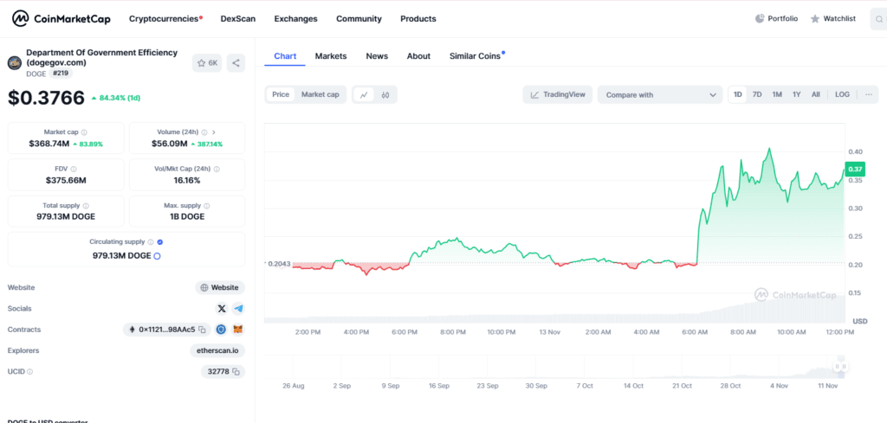Set chart range to 1Y
This screenshot has width=887, height=423.
pos(797,95)
